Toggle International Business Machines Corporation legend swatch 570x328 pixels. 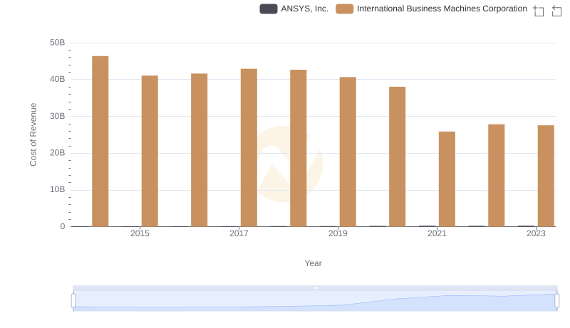(344, 9)
